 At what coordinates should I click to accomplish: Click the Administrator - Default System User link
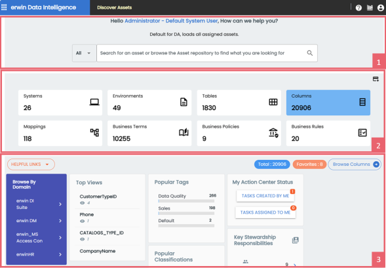pyautogui.click(x=171, y=21)
